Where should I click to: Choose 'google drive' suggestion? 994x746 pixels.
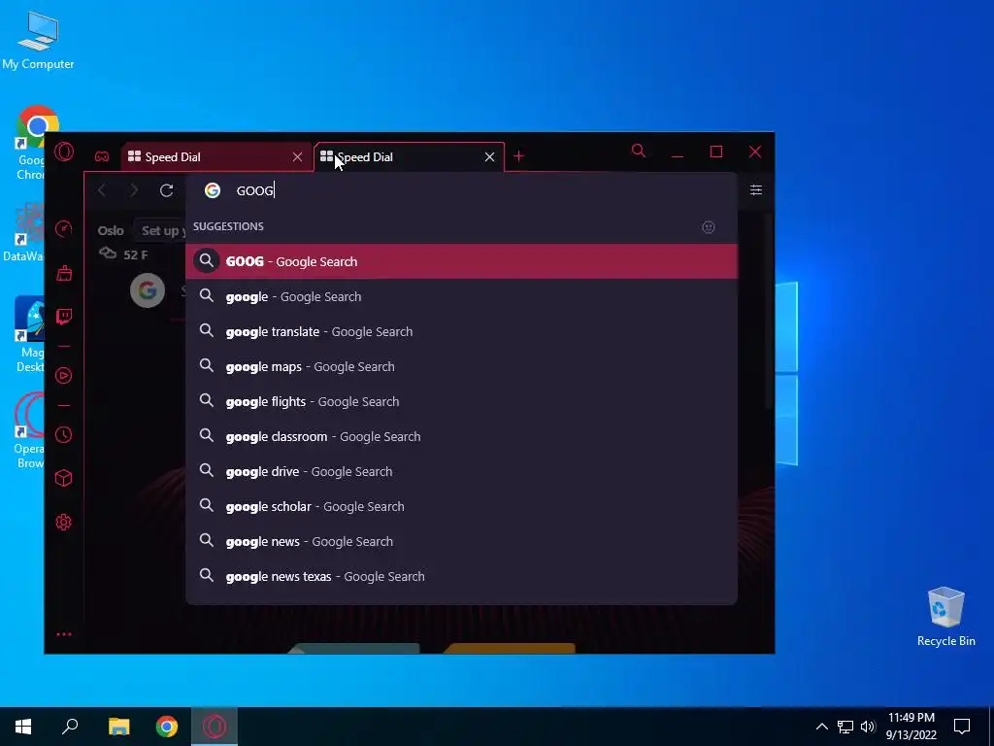point(461,471)
